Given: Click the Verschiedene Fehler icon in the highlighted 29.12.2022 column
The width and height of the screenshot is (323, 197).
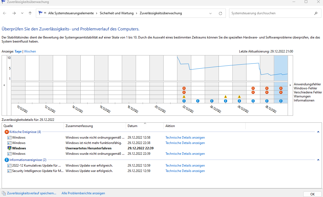Looking at the screenshot, I should point(281,92).
